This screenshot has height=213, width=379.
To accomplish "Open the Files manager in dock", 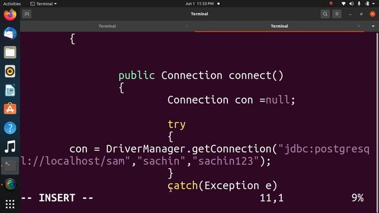I will pos(10,52).
